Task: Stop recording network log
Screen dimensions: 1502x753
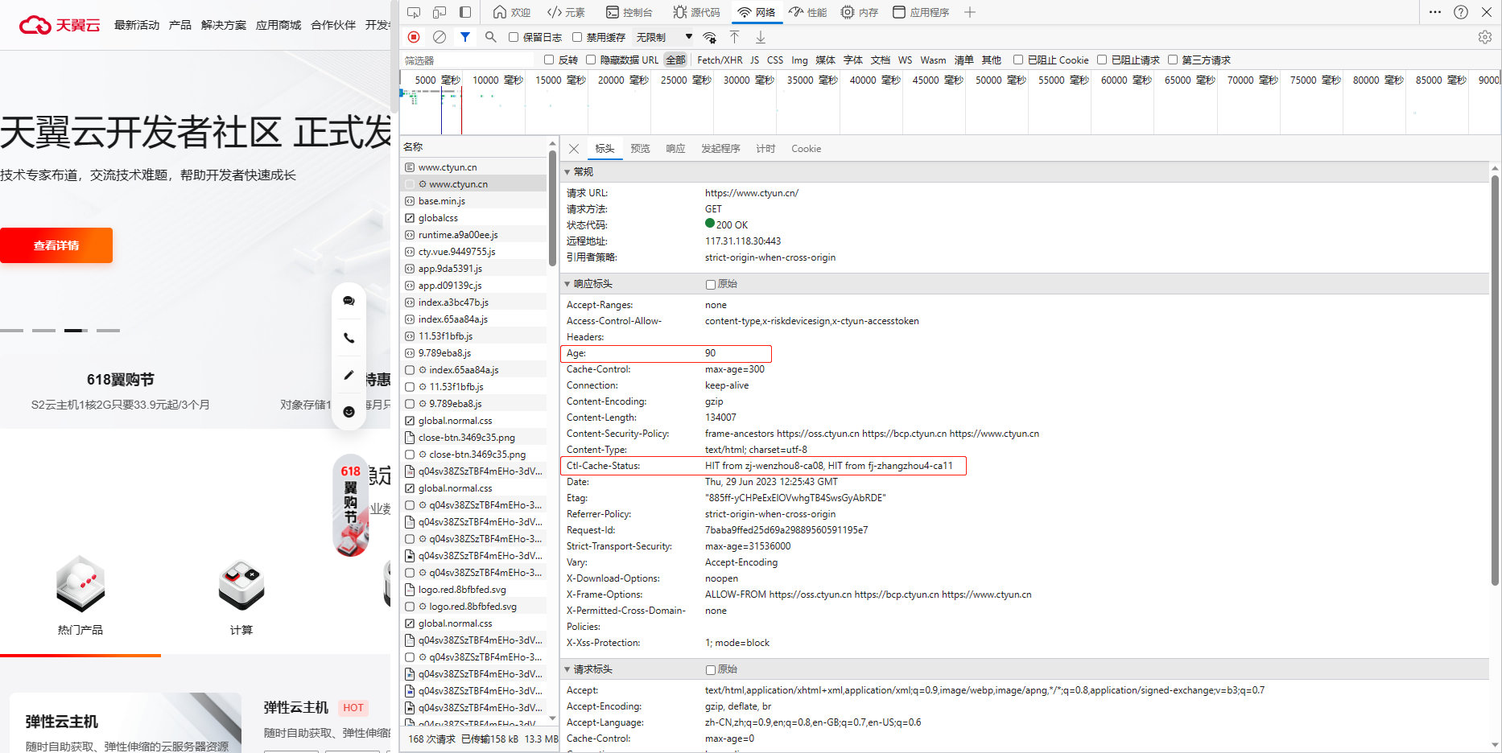Action: click(414, 37)
